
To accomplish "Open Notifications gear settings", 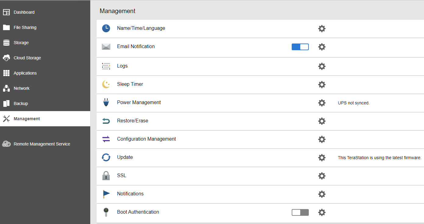I will 322,194.
